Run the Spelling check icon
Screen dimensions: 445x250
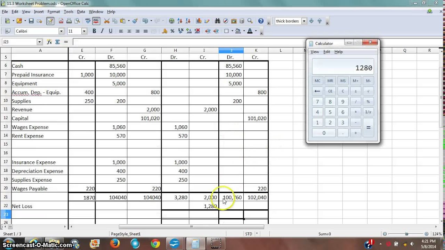point(88,21)
